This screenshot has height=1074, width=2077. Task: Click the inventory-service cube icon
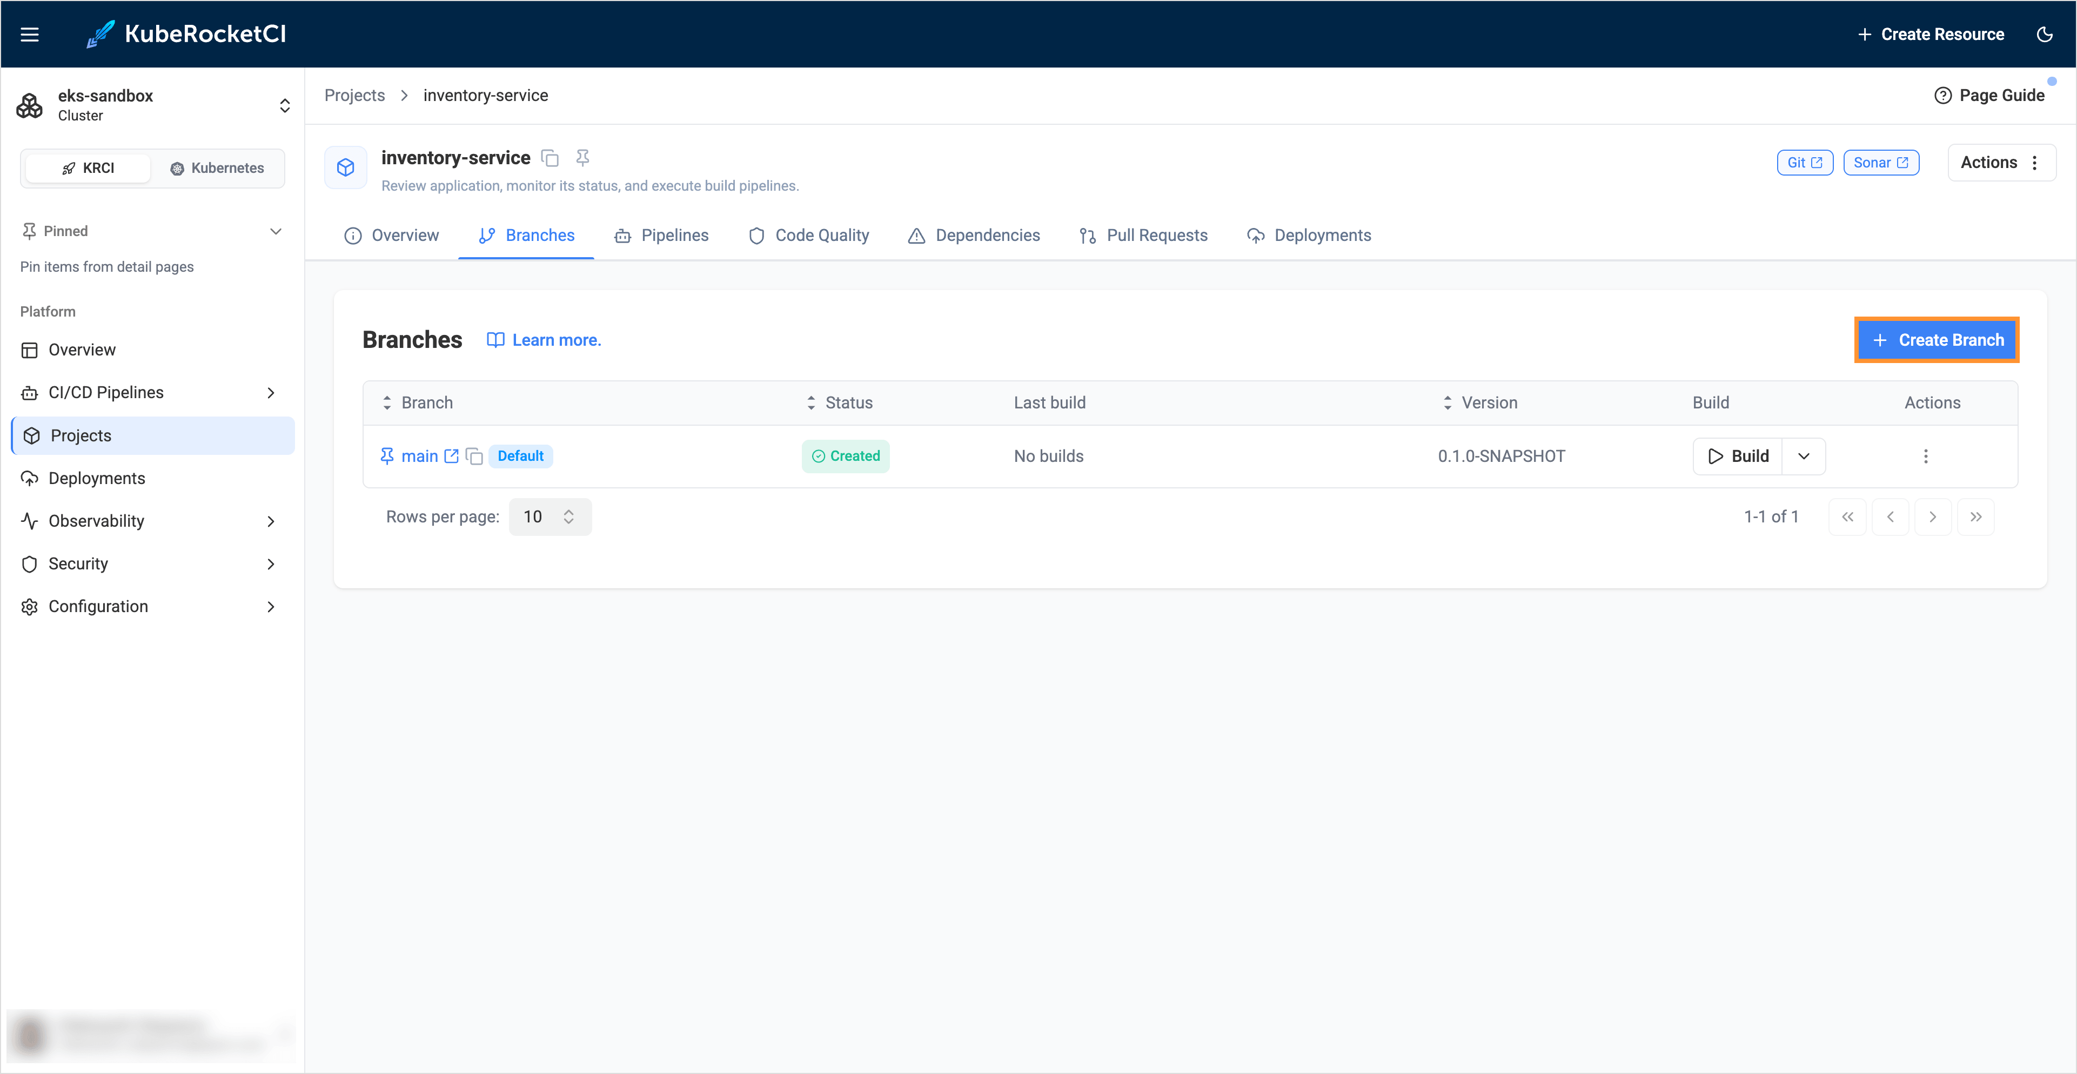346,167
